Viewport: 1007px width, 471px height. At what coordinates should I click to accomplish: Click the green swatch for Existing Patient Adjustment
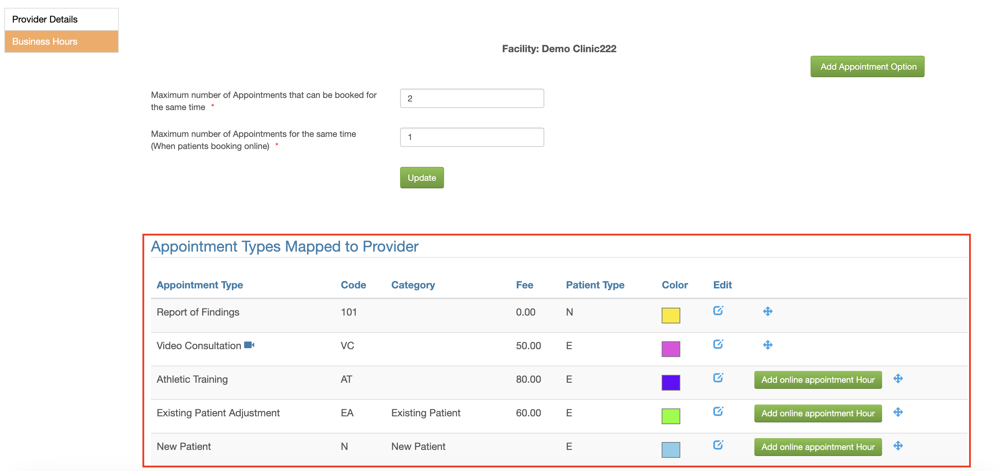point(670,416)
